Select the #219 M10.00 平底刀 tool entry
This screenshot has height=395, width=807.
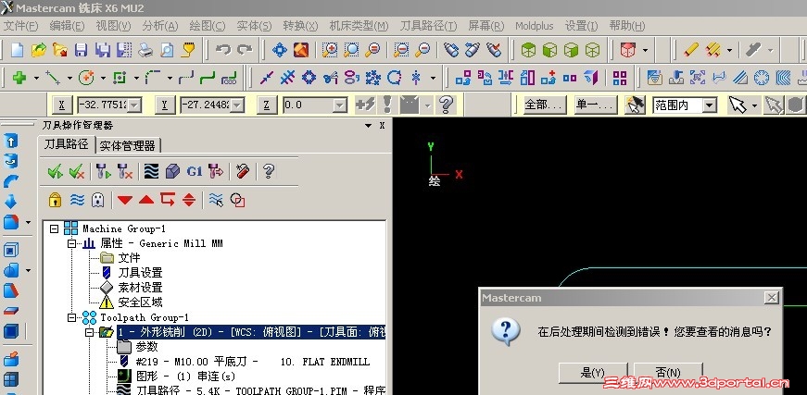click(x=253, y=362)
